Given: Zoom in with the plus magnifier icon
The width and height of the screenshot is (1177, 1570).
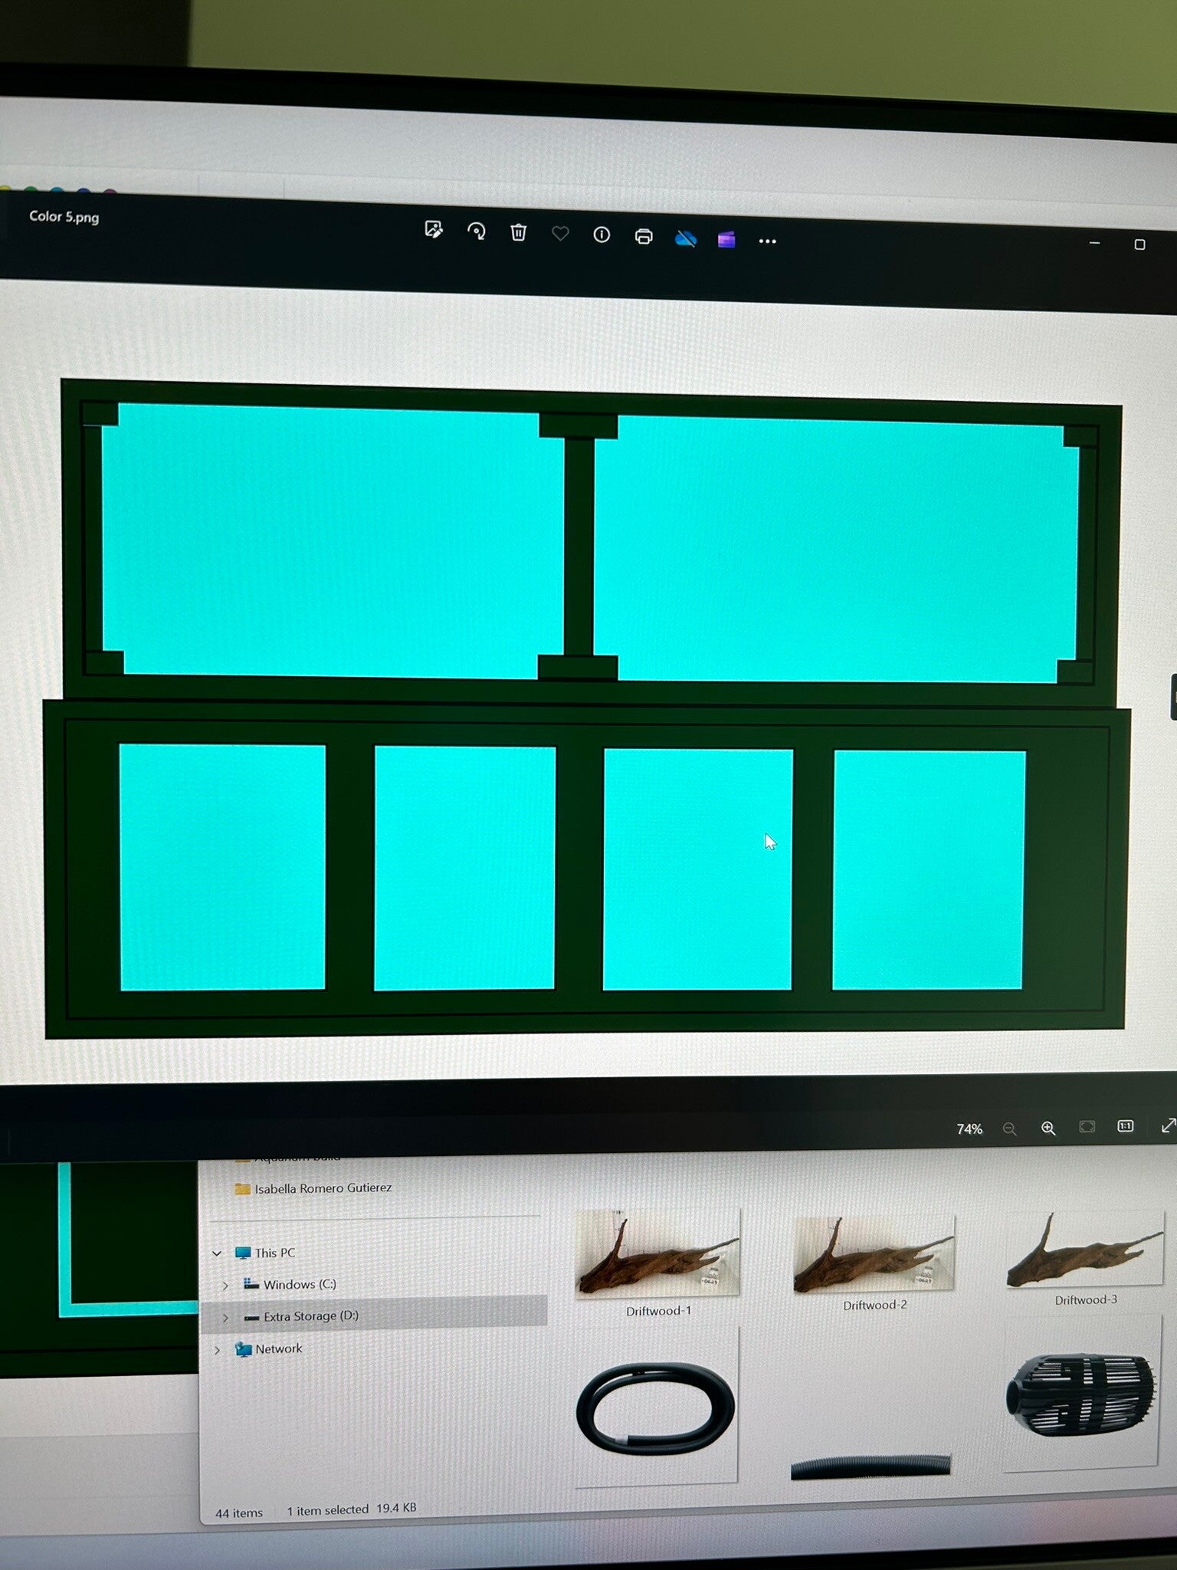Looking at the screenshot, I should click(1048, 1128).
